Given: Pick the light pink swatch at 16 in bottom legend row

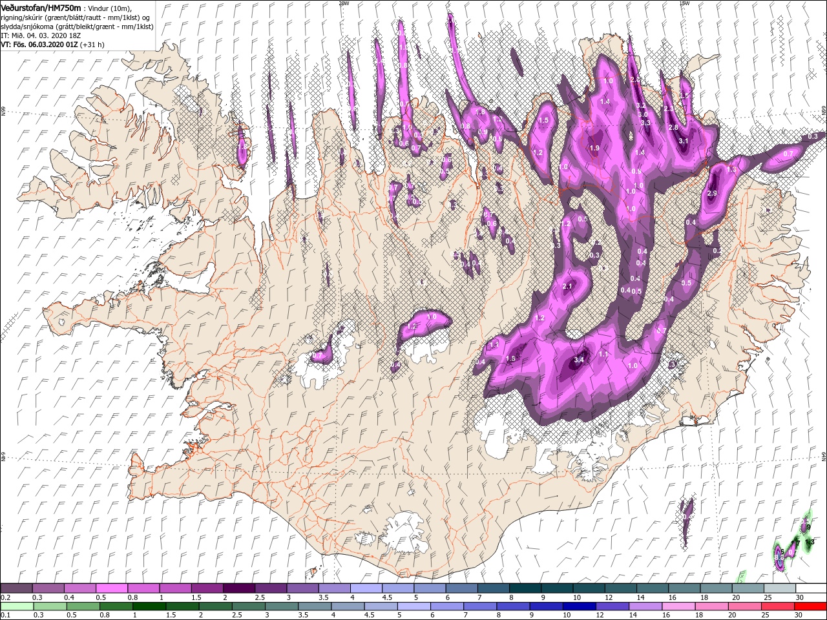Looking at the screenshot, I should pos(678,606).
